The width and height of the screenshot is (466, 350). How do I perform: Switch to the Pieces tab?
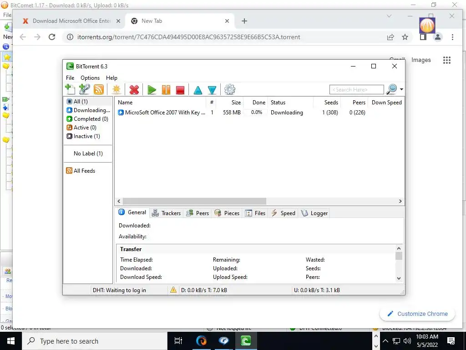[227, 213]
